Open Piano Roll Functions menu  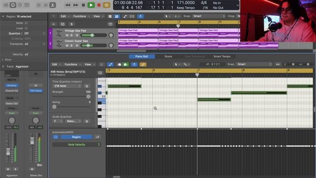tap(73, 64)
